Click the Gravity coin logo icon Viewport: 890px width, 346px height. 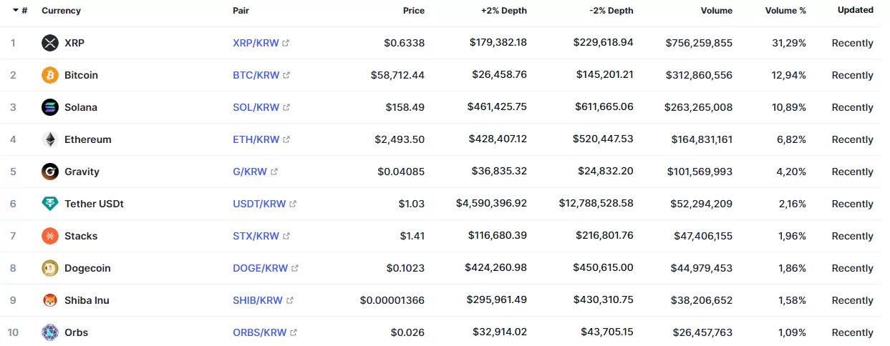point(50,172)
